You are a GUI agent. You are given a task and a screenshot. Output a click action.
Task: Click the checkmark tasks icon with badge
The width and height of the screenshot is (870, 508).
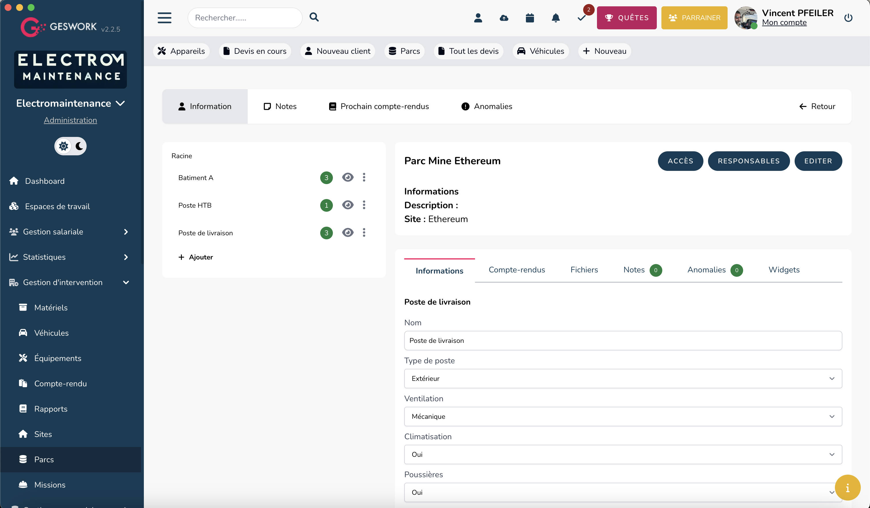[x=582, y=18]
